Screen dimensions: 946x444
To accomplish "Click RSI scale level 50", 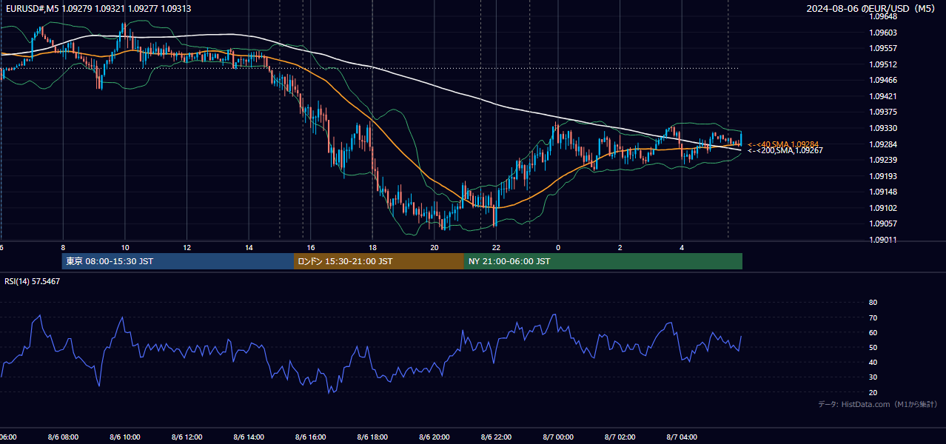I will [873, 347].
